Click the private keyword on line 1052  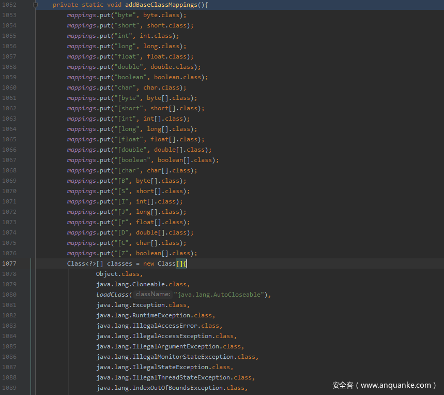click(x=65, y=5)
